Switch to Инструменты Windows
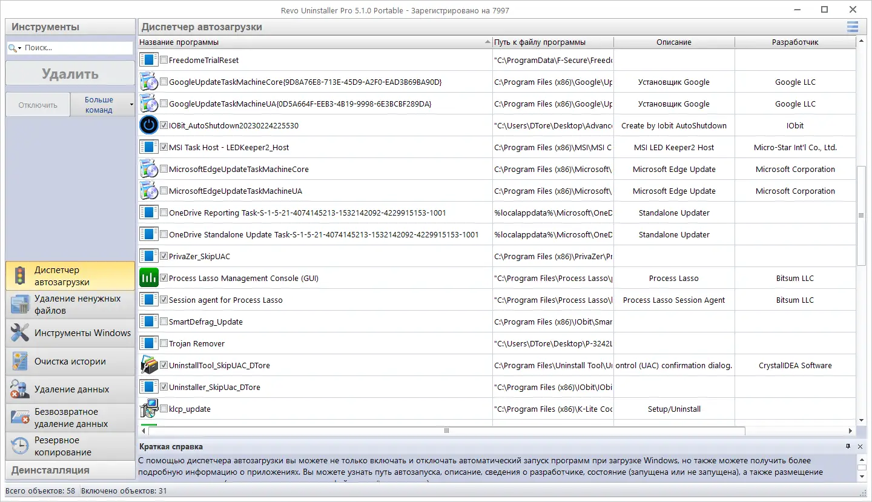Screen dimensions: 872x502 70,333
